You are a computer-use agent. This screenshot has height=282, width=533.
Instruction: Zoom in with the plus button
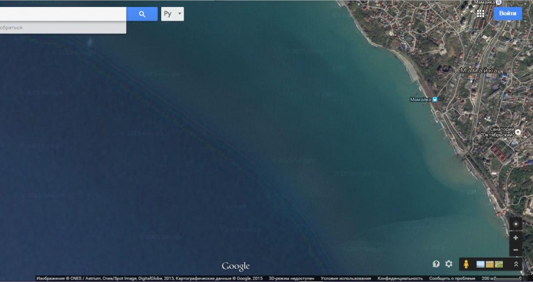click(515, 238)
